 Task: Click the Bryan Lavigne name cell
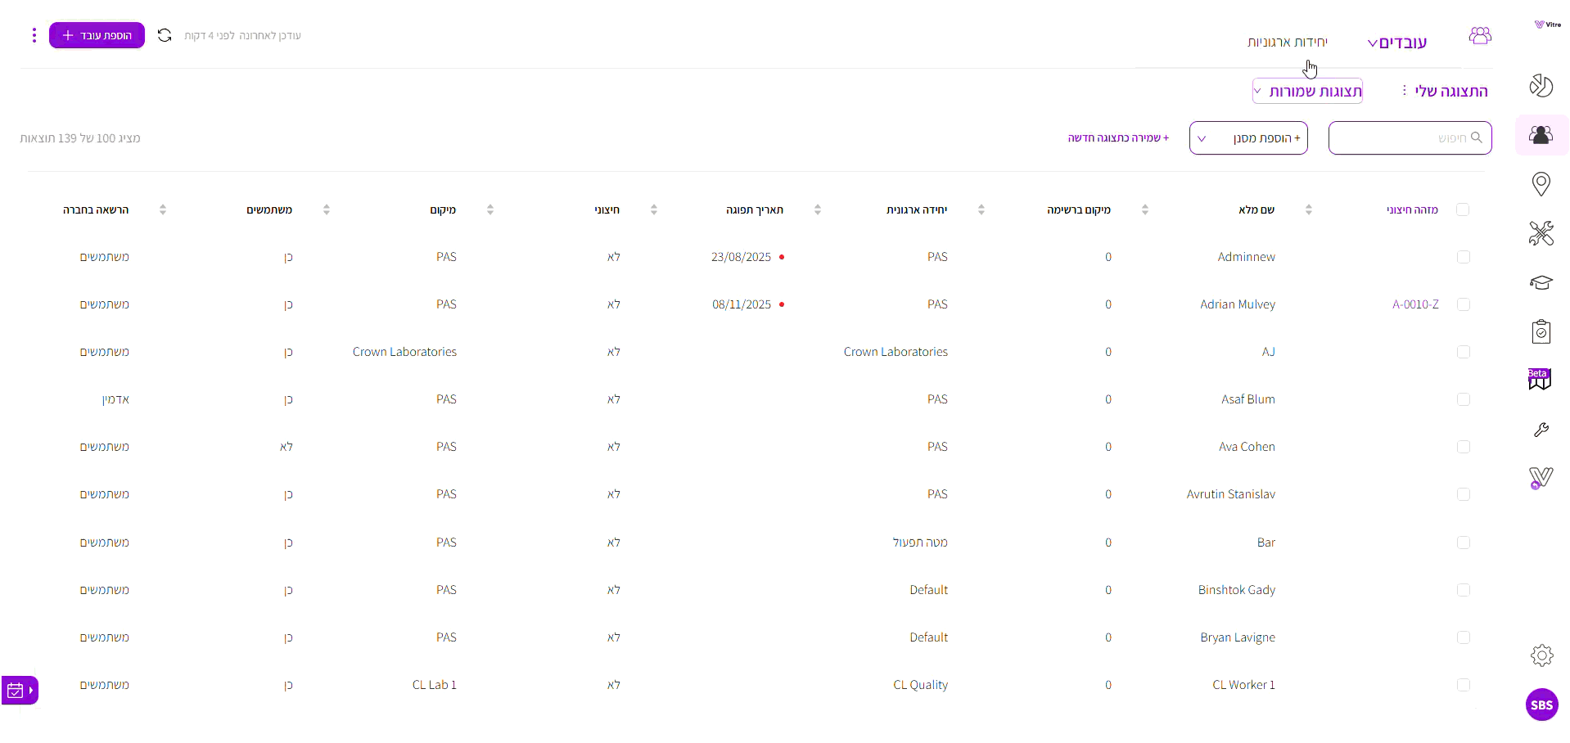1238,637
